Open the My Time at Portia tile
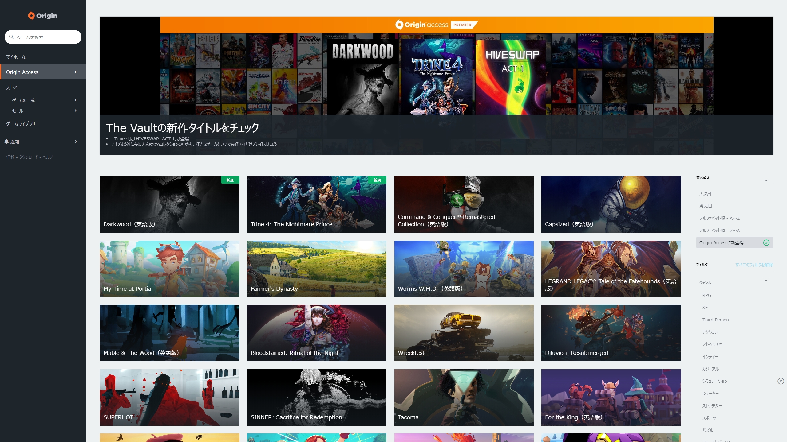Image resolution: width=787 pixels, height=442 pixels. (169, 269)
